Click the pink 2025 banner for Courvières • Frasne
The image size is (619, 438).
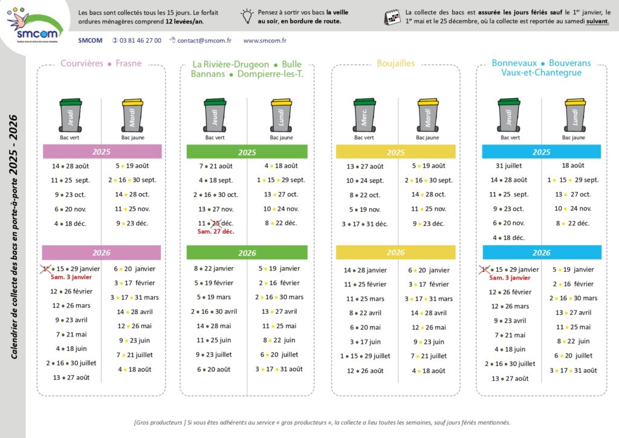click(102, 152)
